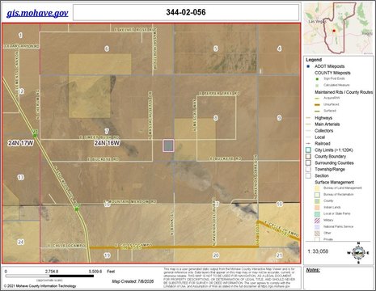The width and height of the screenshot is (376, 291).
Task: Click the Legend heading
Action: [x=314, y=60]
